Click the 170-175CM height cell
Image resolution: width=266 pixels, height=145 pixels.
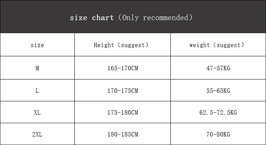point(122,91)
